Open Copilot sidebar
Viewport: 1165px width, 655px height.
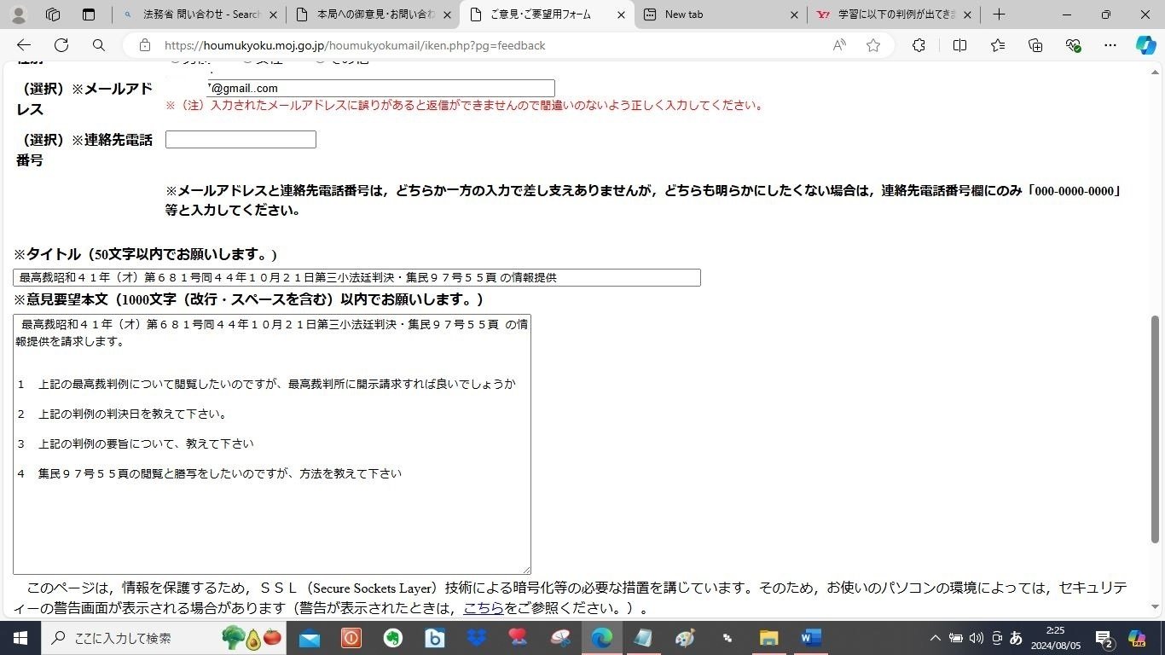(x=1145, y=45)
